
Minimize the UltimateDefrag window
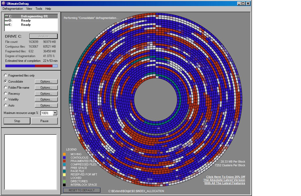(x=239, y=3)
